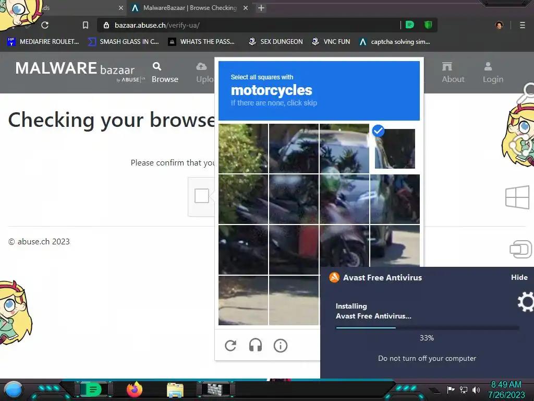Screen dimensions: 534x401
Task: Open the SMASH GLASS IN C... bookmark
Action: pos(124,42)
